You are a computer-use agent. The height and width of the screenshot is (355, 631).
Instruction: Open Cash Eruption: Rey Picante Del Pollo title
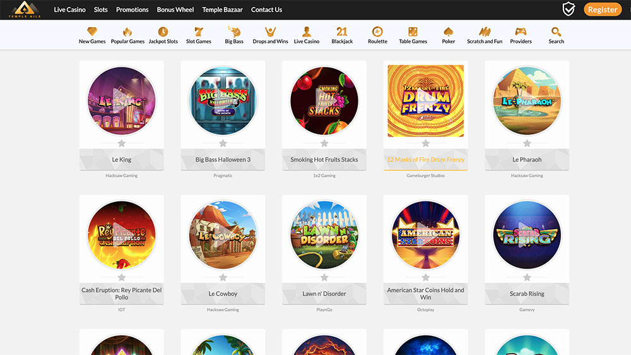[x=122, y=293]
